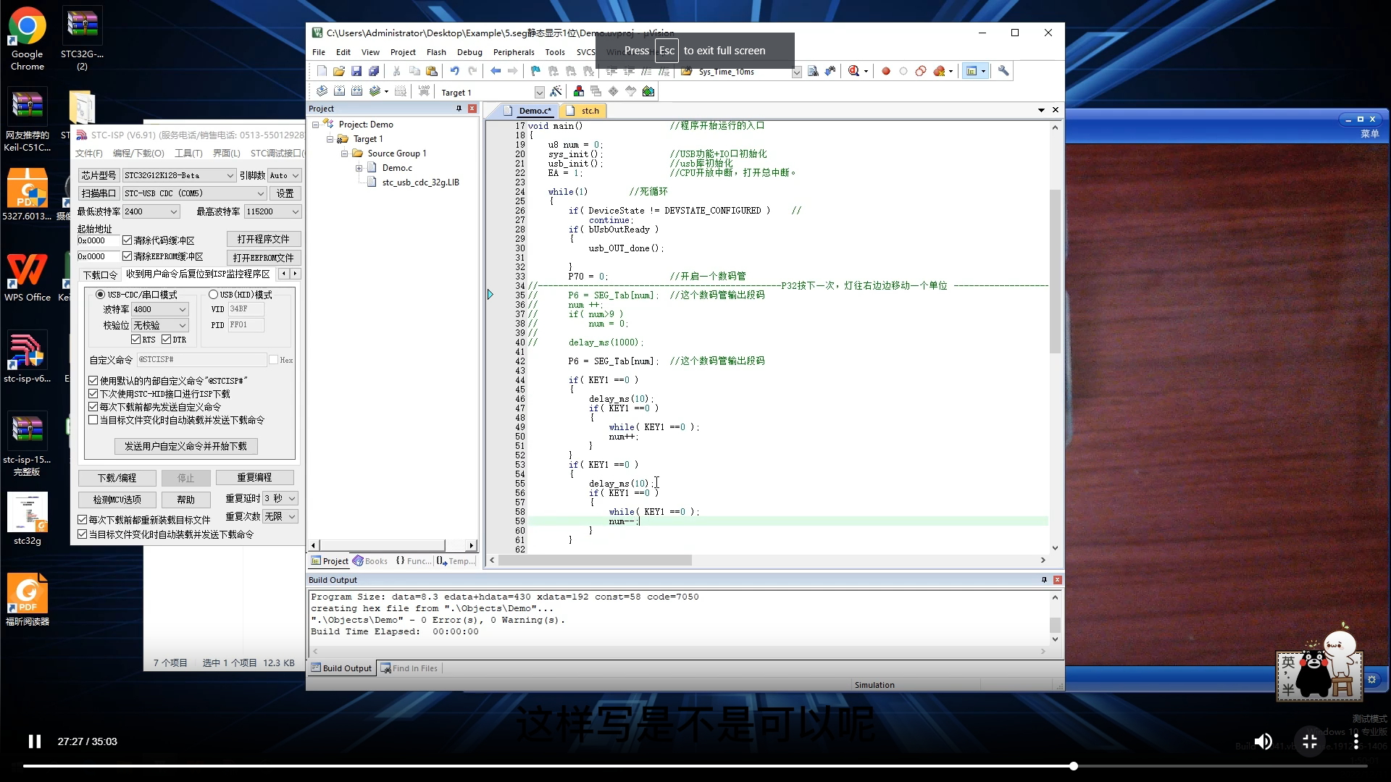Open the Target 1 selection dropdown
The height and width of the screenshot is (782, 1391).
pyautogui.click(x=539, y=92)
